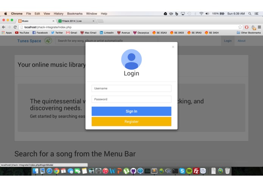Open the Bookmarks menu

[x=75, y=14]
